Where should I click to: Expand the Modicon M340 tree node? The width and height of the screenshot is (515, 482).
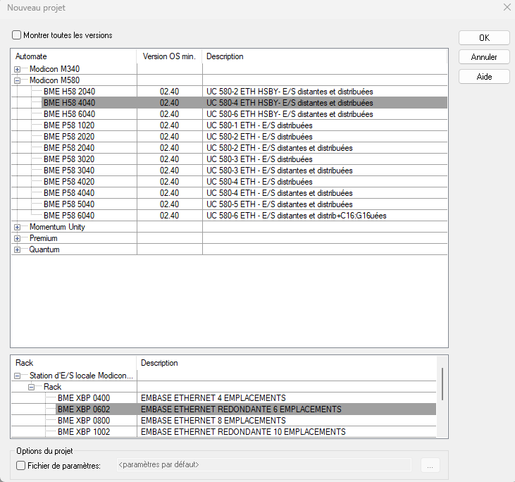pyautogui.click(x=17, y=69)
